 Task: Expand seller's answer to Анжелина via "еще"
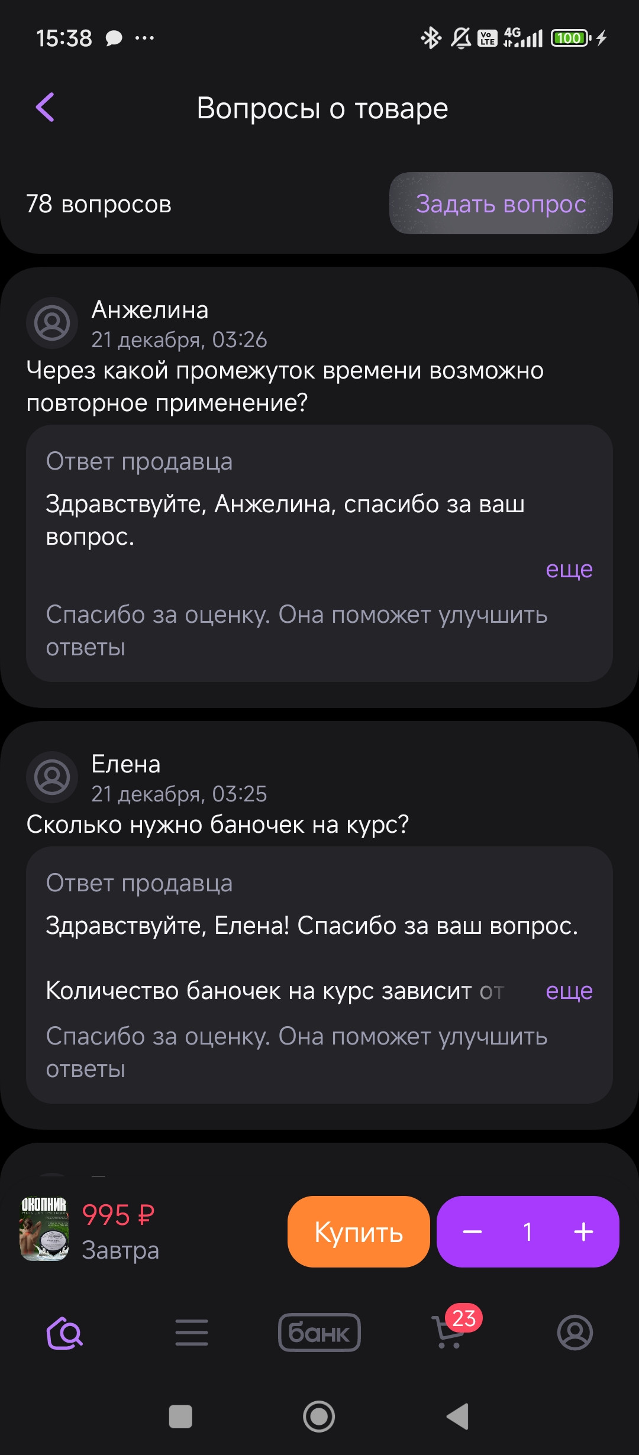[569, 569]
